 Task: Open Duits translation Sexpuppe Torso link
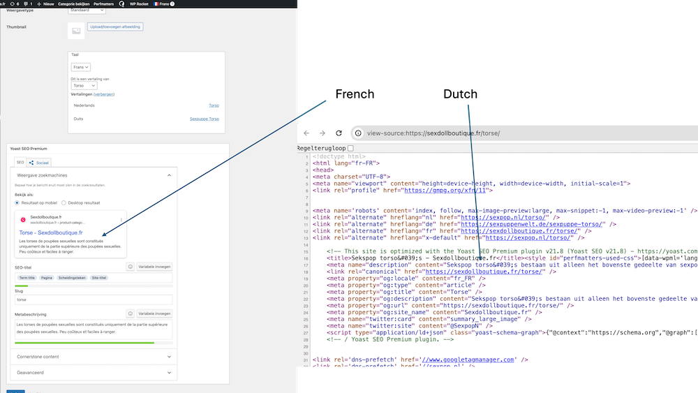[x=205, y=119]
